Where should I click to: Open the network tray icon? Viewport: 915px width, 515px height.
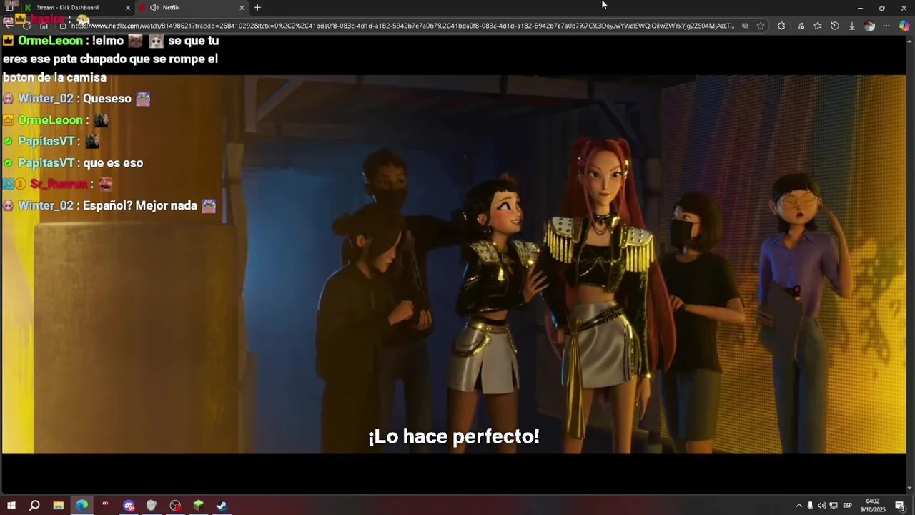(x=833, y=506)
